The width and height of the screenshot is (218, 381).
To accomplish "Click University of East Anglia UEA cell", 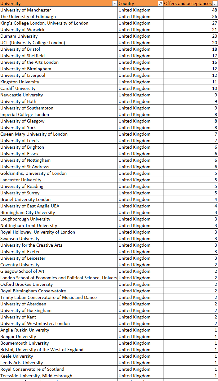I will pos(59,206).
